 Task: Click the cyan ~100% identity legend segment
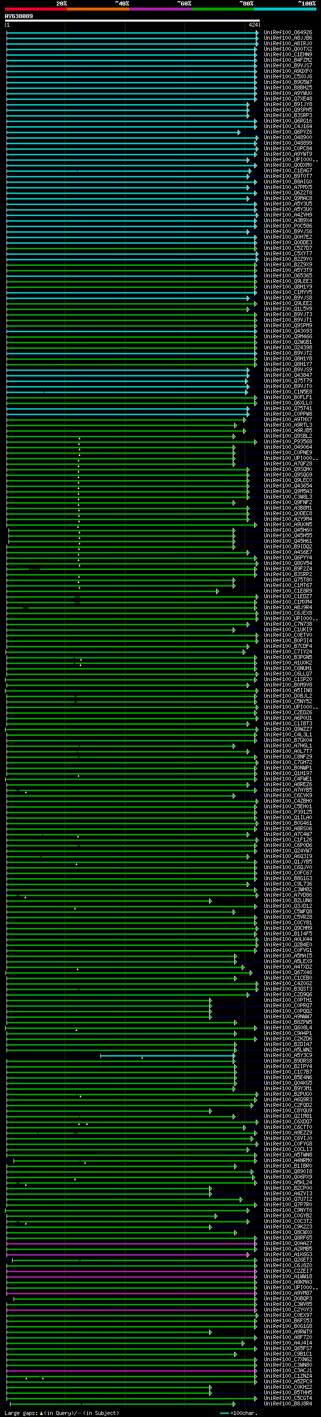click(285, 9)
